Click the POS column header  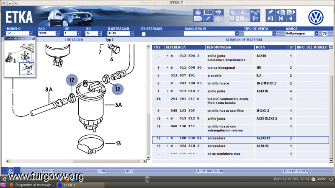point(158,47)
